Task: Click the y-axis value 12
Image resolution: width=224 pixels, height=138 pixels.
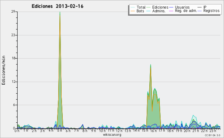Action: pos(13,82)
